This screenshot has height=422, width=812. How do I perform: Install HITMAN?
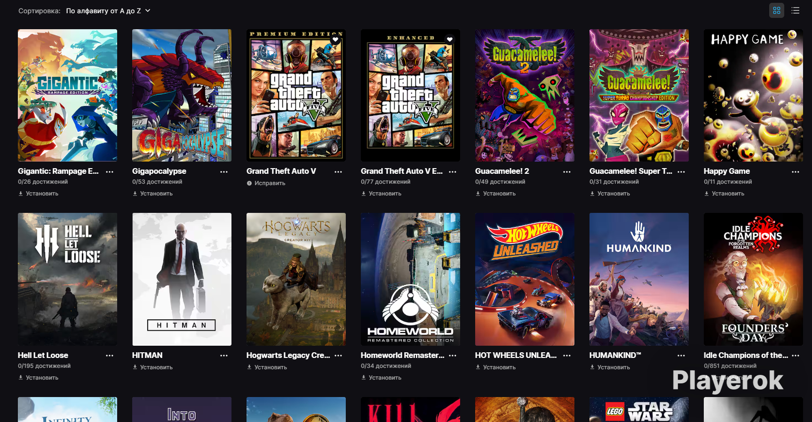click(x=153, y=367)
